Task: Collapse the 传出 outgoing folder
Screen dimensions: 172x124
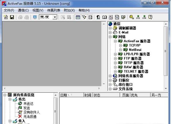Action: 10,99
